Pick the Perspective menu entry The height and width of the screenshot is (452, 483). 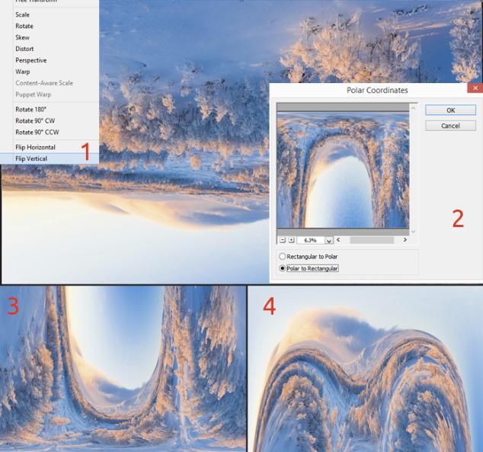pos(30,60)
